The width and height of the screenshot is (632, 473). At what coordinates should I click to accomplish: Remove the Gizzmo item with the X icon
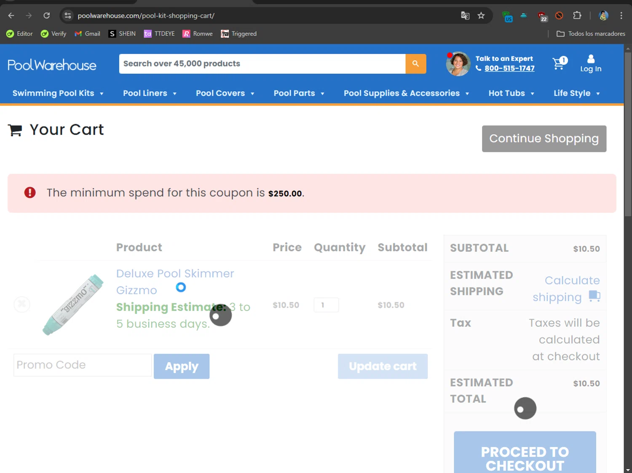click(22, 304)
